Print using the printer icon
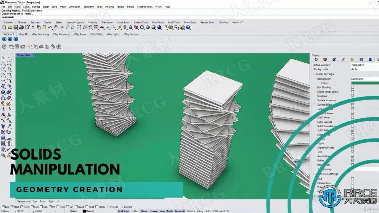 21,28
